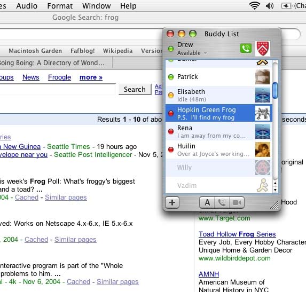Open the Audio menu
The width and height of the screenshot is (306, 292).
[x=27, y=6]
